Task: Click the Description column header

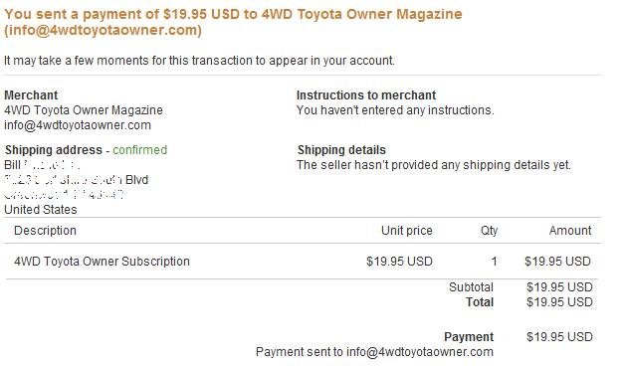Action: (x=45, y=231)
